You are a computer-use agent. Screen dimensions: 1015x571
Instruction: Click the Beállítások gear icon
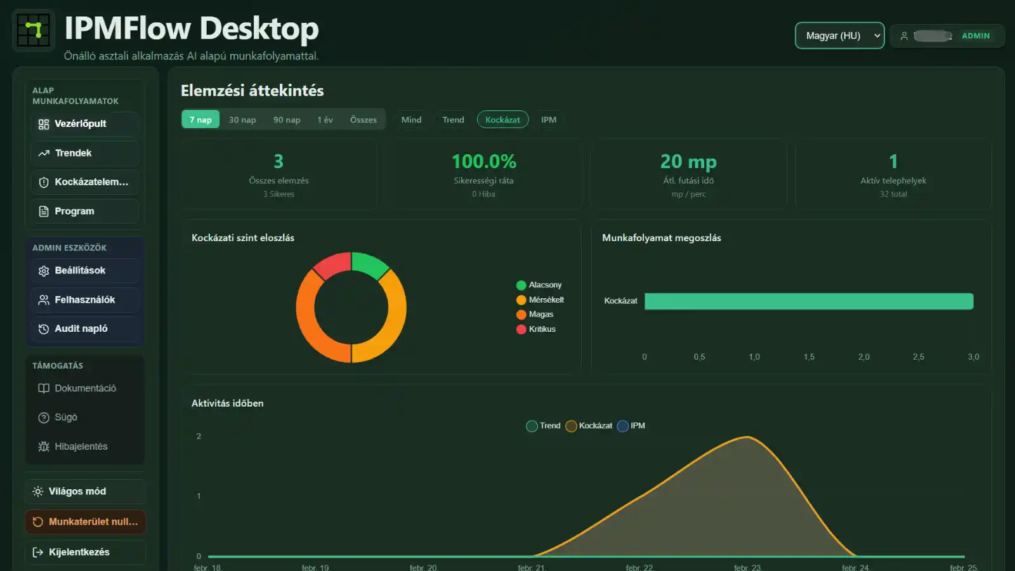point(43,270)
